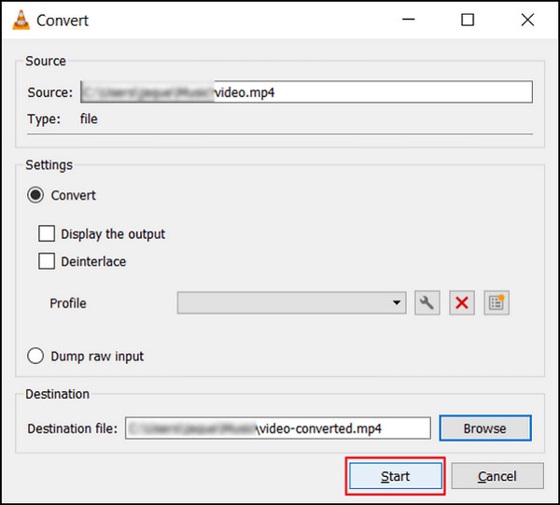Select the Convert radio option
Image resolution: width=560 pixels, height=505 pixels.
click(36, 196)
